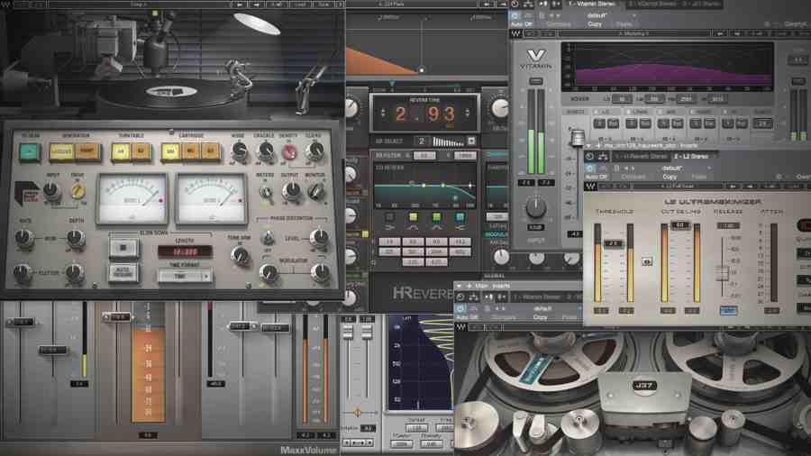This screenshot has height=456, width=811.
Task: Choose the DJ turntable button
Action: click(x=141, y=152)
